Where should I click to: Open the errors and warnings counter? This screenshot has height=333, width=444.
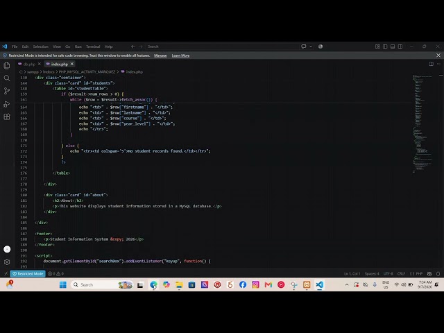click(55, 273)
